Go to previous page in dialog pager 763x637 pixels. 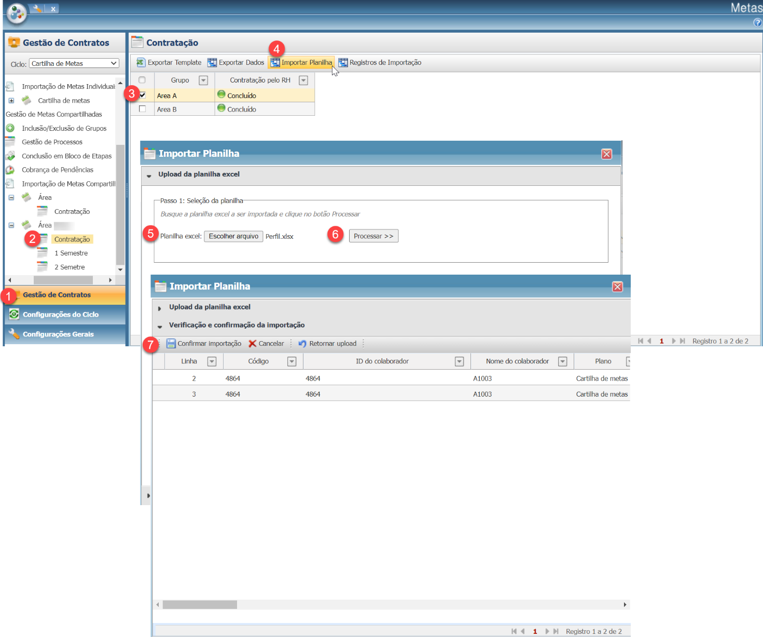point(523,631)
